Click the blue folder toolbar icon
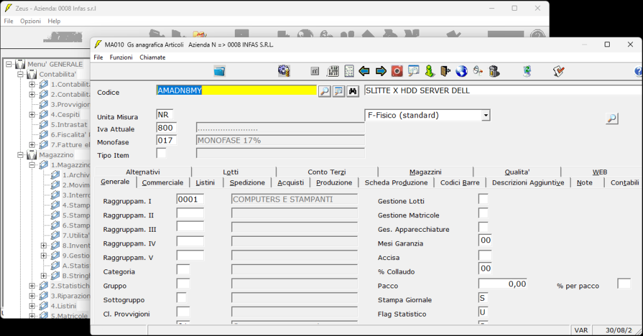The width and height of the screenshot is (643, 336). point(219,71)
